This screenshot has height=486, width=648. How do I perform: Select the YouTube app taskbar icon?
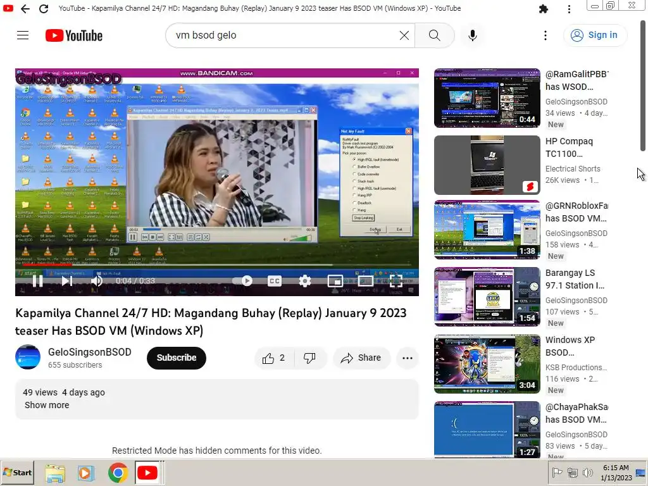coord(147,473)
